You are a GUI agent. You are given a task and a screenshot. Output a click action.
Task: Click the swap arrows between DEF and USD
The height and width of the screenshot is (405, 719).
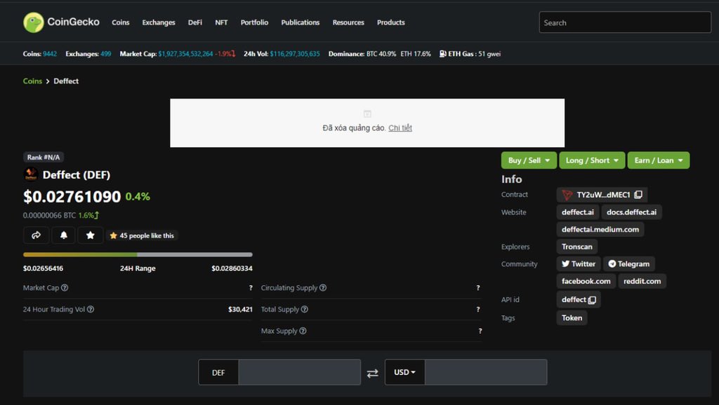point(372,373)
